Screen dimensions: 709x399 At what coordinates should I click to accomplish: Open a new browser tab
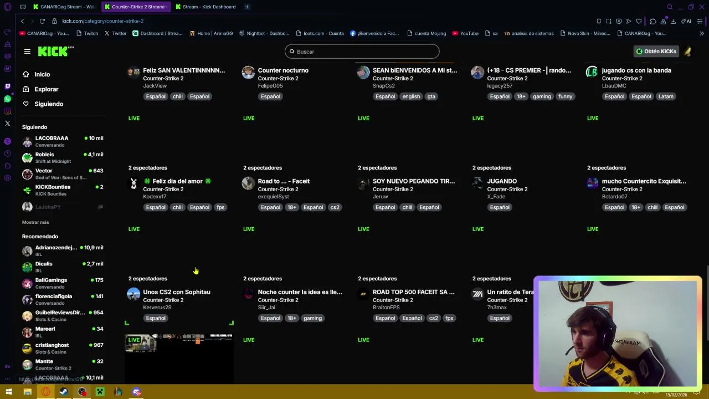pyautogui.click(x=247, y=7)
